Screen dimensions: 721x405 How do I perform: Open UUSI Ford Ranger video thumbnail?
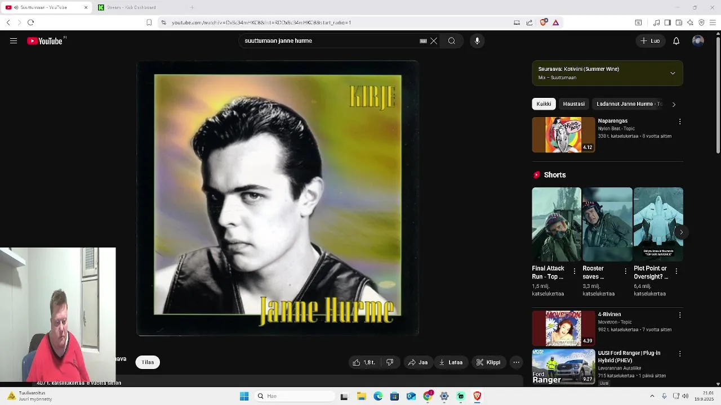click(x=563, y=367)
